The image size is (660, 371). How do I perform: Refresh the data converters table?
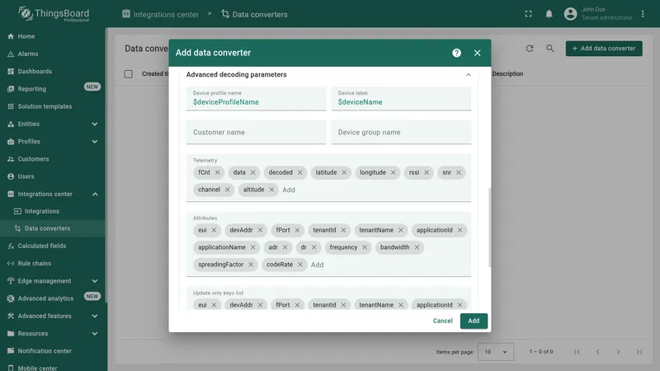click(x=530, y=49)
